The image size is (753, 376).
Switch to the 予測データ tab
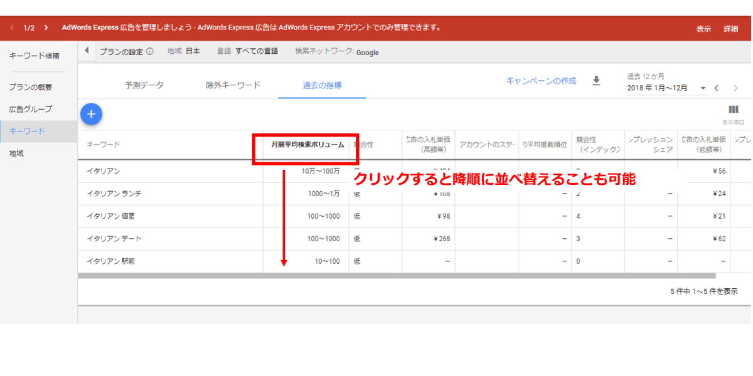[x=144, y=85]
